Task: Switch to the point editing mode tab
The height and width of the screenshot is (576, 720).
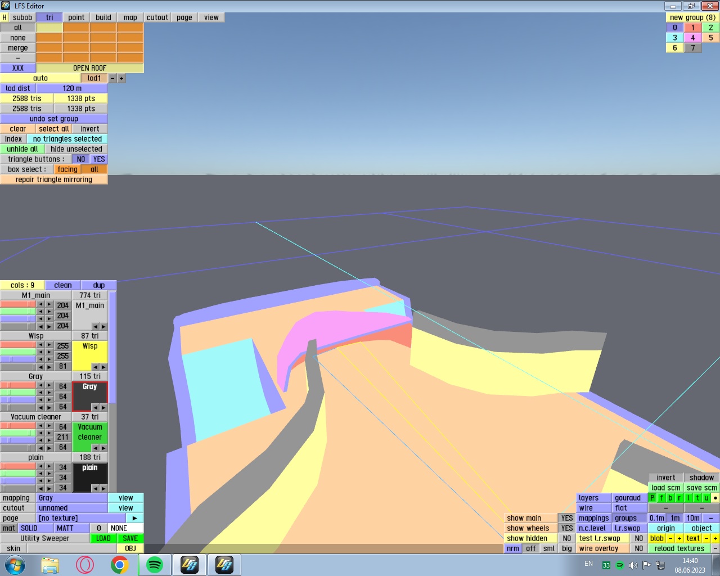Action: [x=76, y=17]
